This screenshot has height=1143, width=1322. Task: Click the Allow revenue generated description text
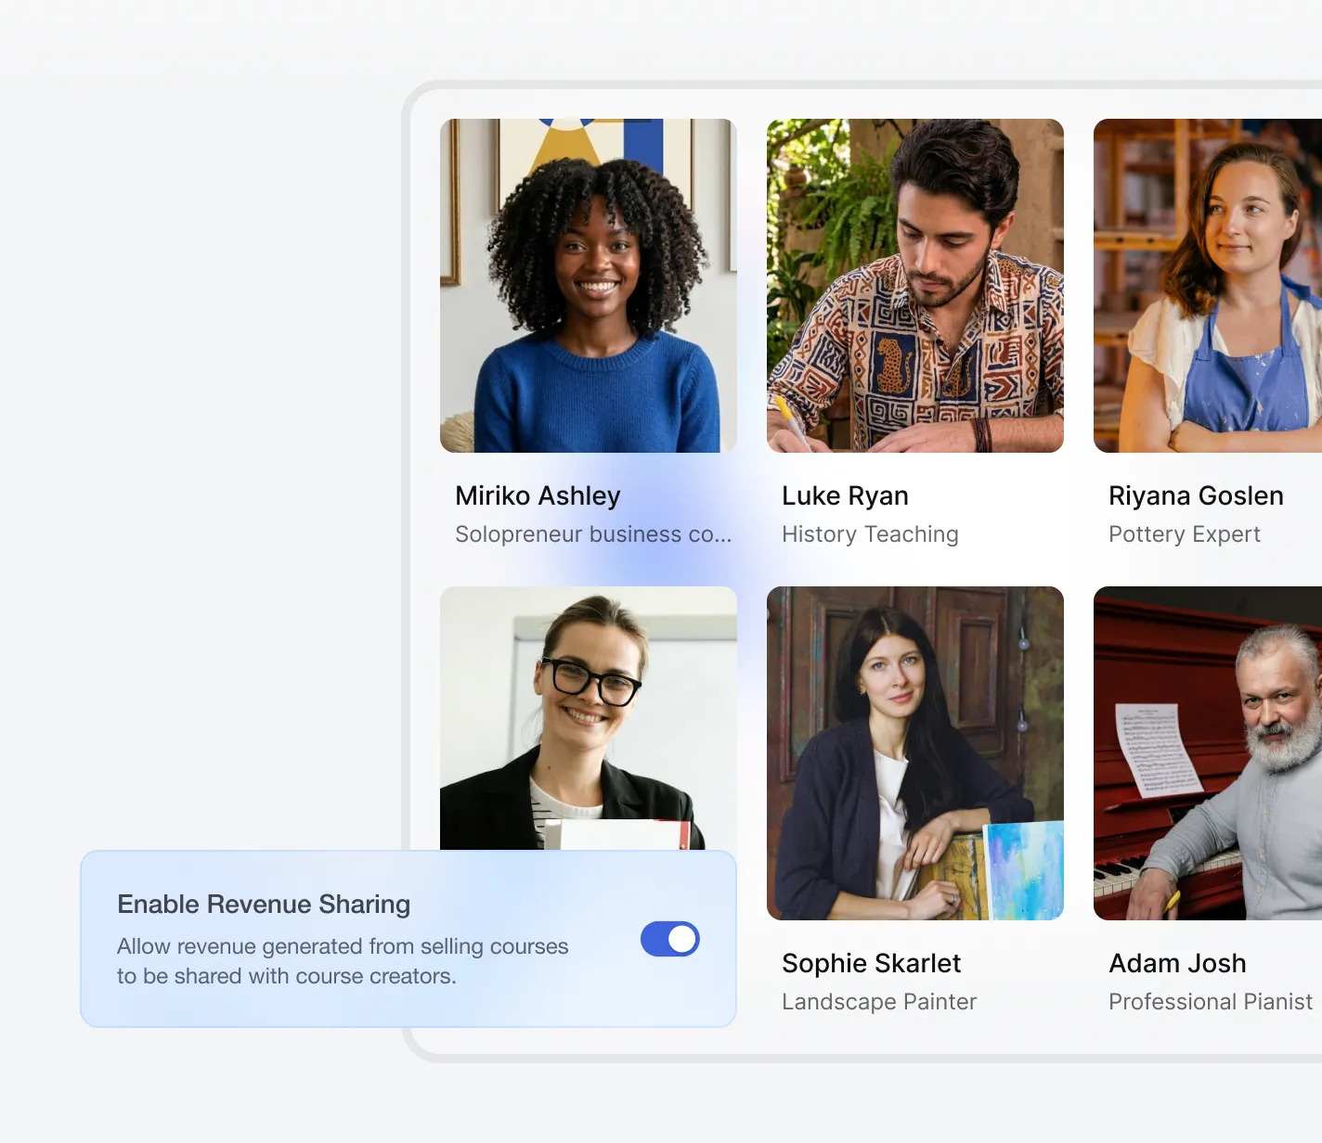pos(343,961)
